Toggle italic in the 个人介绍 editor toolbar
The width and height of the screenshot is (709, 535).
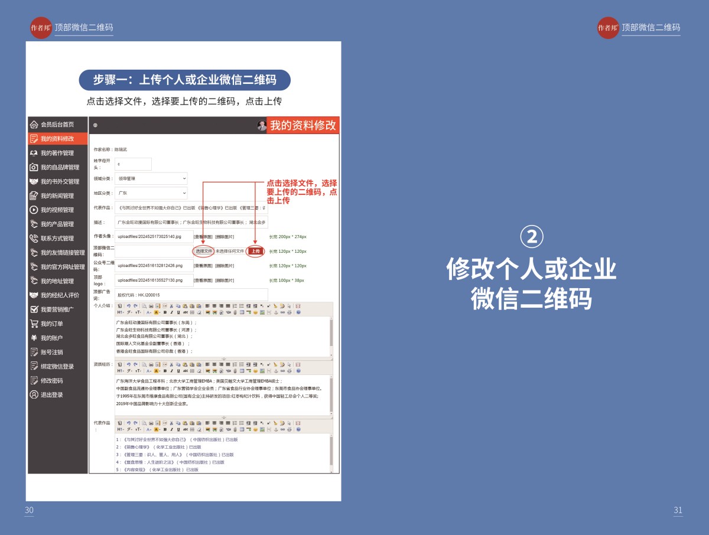click(171, 312)
